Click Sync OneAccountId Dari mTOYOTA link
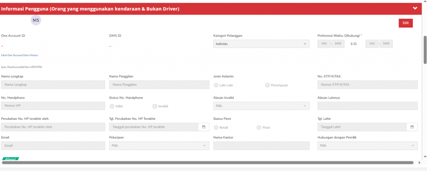The height and width of the screenshot is (171, 427). tap(22, 67)
